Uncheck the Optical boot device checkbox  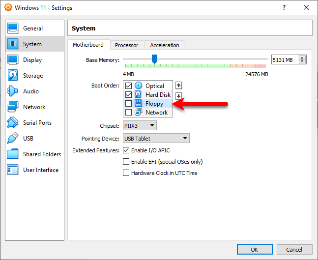128,86
